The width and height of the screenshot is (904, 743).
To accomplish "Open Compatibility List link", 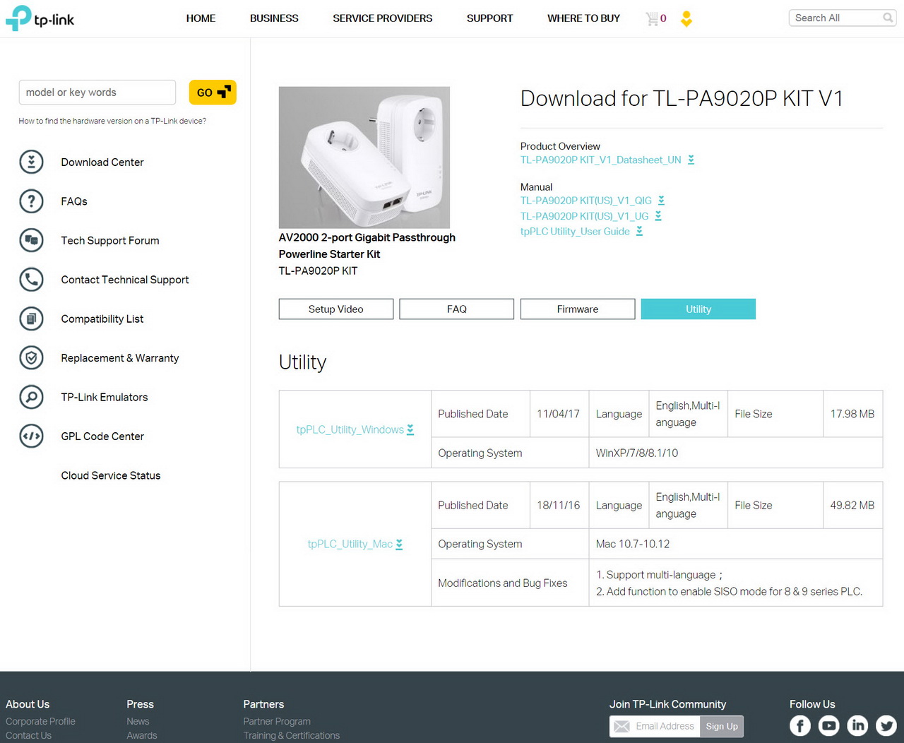I will pyautogui.click(x=102, y=319).
